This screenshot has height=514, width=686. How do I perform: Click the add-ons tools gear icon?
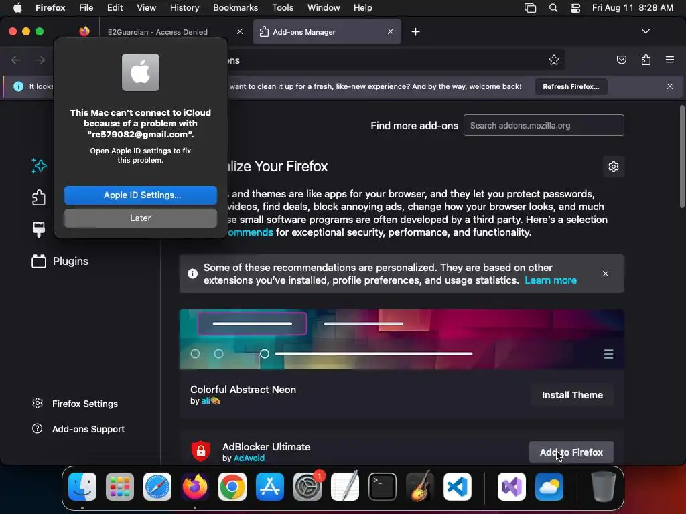coord(614,167)
